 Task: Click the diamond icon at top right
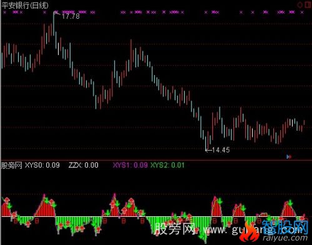pos(300,5)
